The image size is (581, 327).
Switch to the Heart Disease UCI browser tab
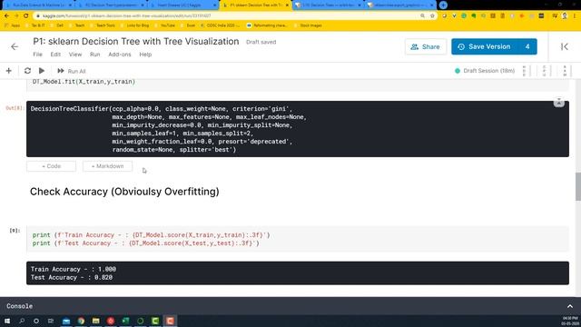[183, 5]
